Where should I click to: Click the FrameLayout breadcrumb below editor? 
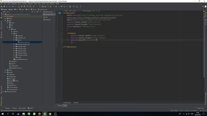(67, 102)
